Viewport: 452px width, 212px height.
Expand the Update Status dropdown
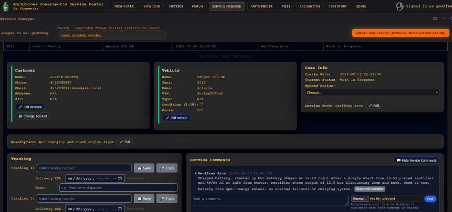pos(372,93)
